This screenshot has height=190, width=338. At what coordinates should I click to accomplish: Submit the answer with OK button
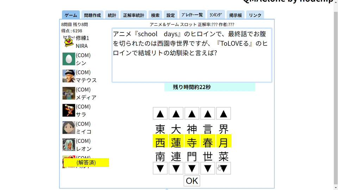(x=192, y=181)
